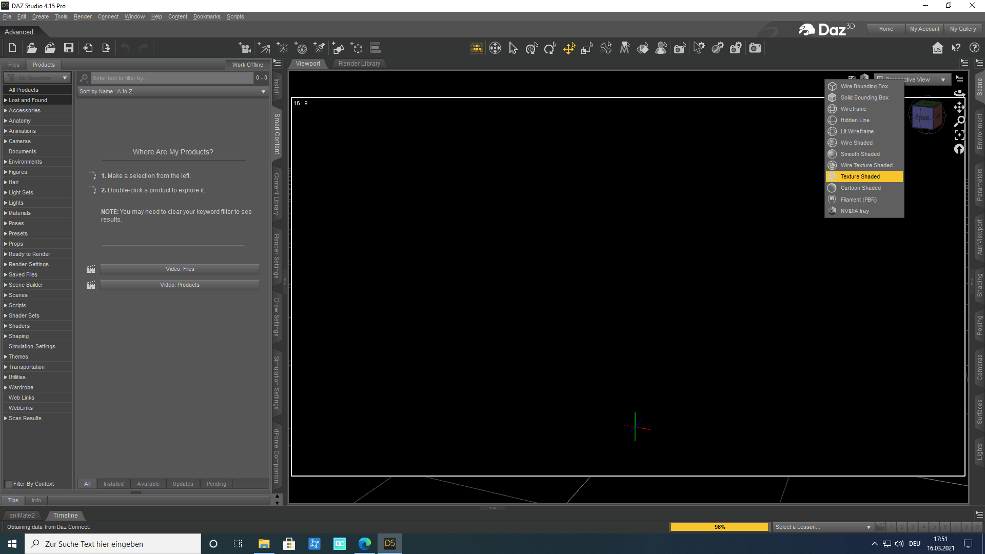This screenshot has width=985, height=554.
Task: Activate the Node Selection arrow tool
Action: [513, 48]
